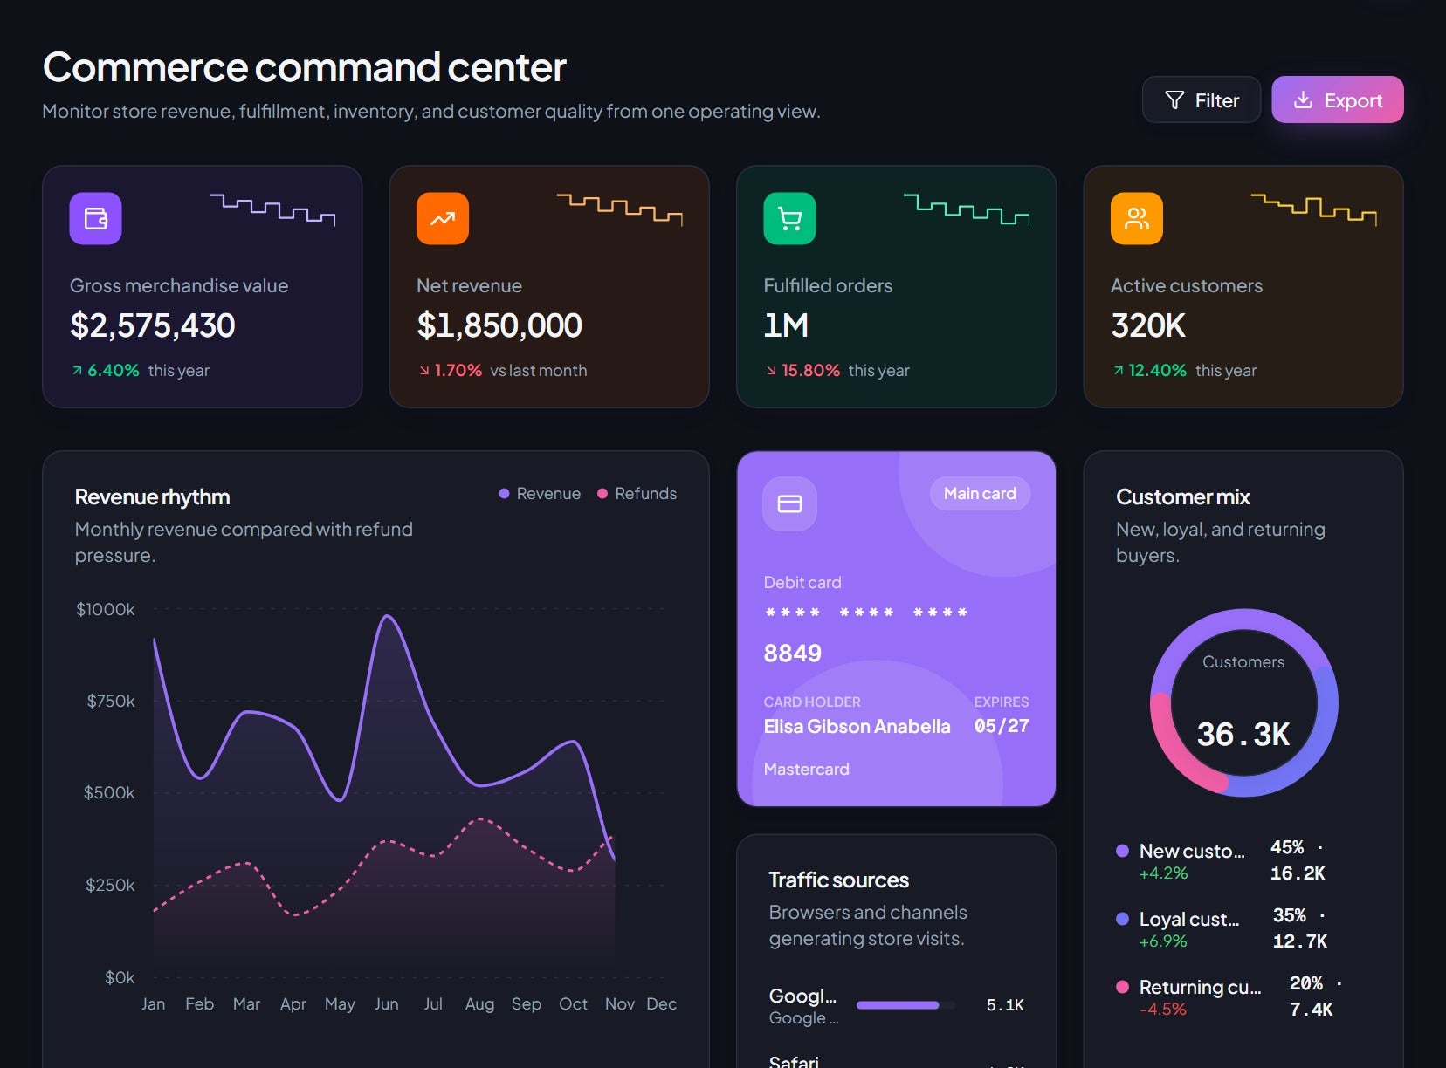Click the $750k axis label
Viewport: 1446px width, 1068px height.
[111, 702]
